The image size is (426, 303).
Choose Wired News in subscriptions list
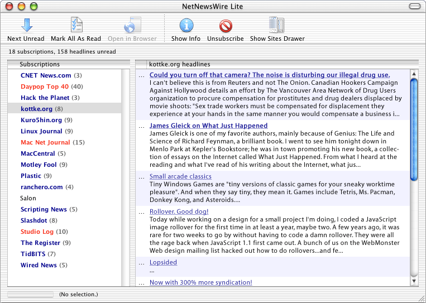[39, 265]
